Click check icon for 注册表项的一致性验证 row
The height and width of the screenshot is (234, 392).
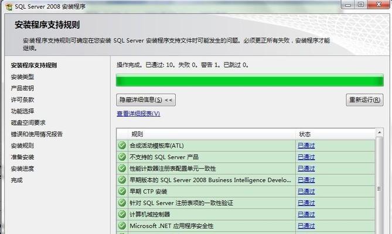[122, 202]
